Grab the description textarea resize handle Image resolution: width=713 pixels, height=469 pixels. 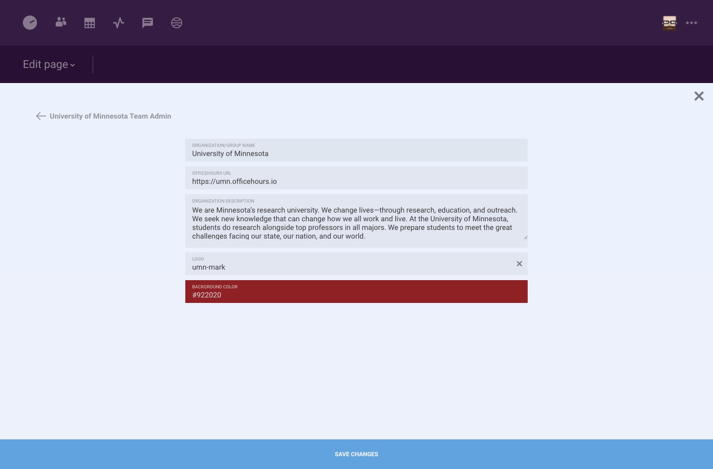tap(525, 237)
